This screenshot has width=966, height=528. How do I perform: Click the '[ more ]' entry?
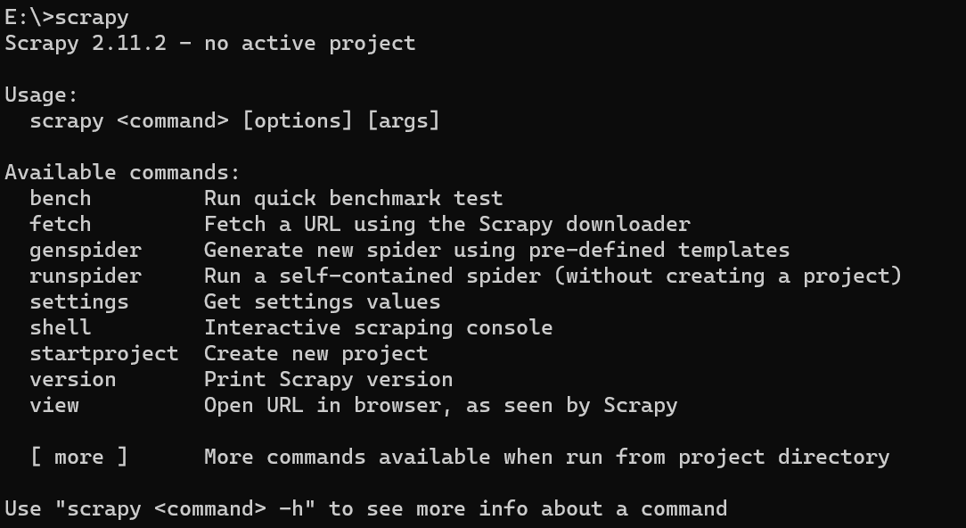pyautogui.click(x=78, y=457)
